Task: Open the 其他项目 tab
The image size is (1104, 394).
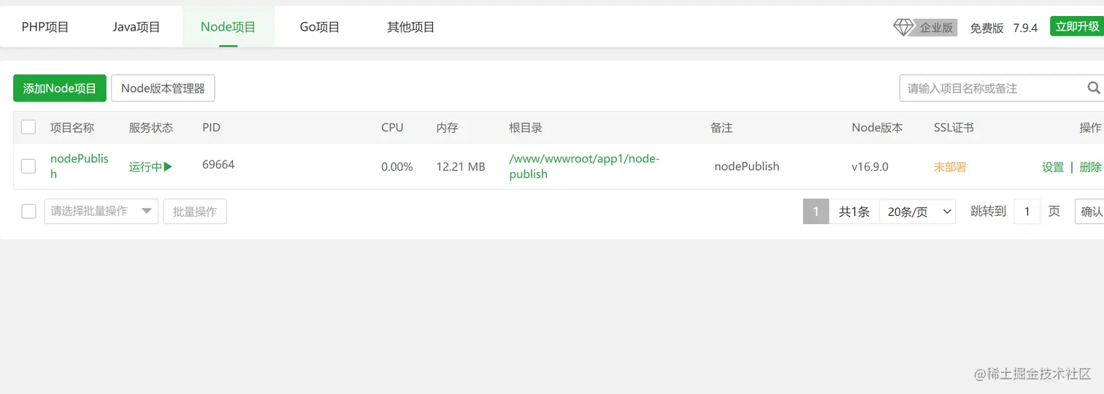Action: click(x=411, y=27)
